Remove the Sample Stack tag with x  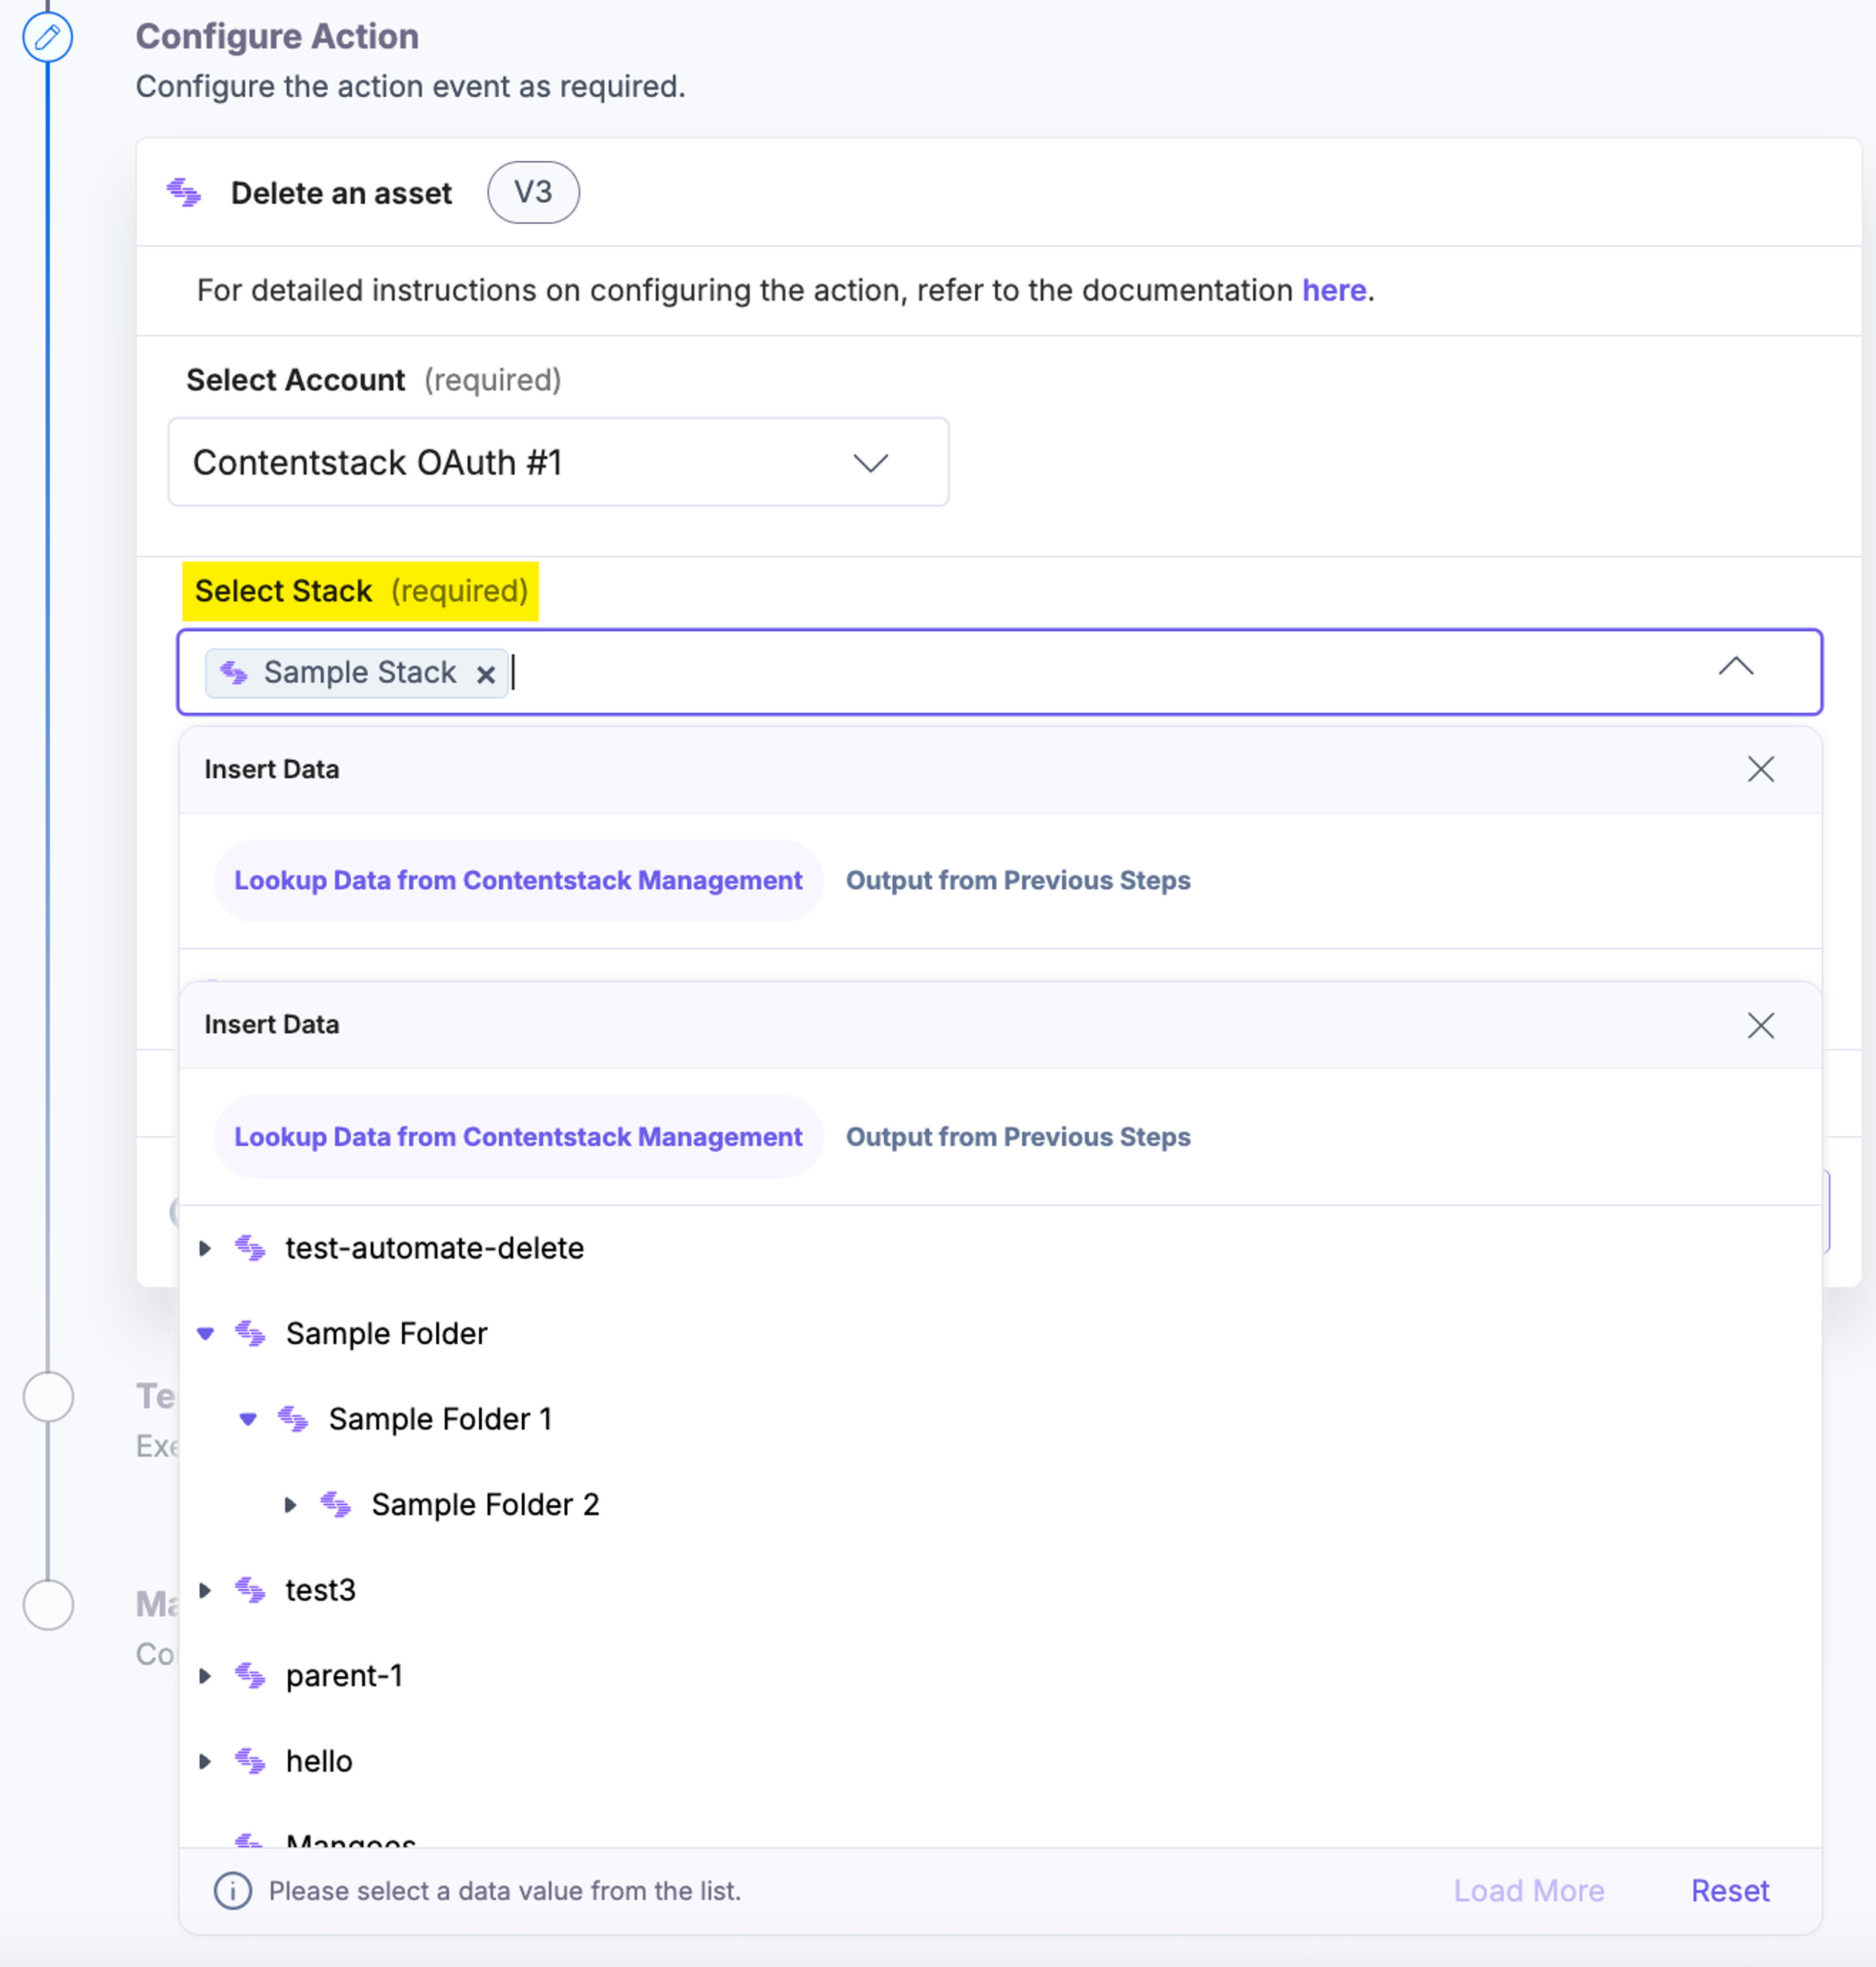(x=486, y=675)
